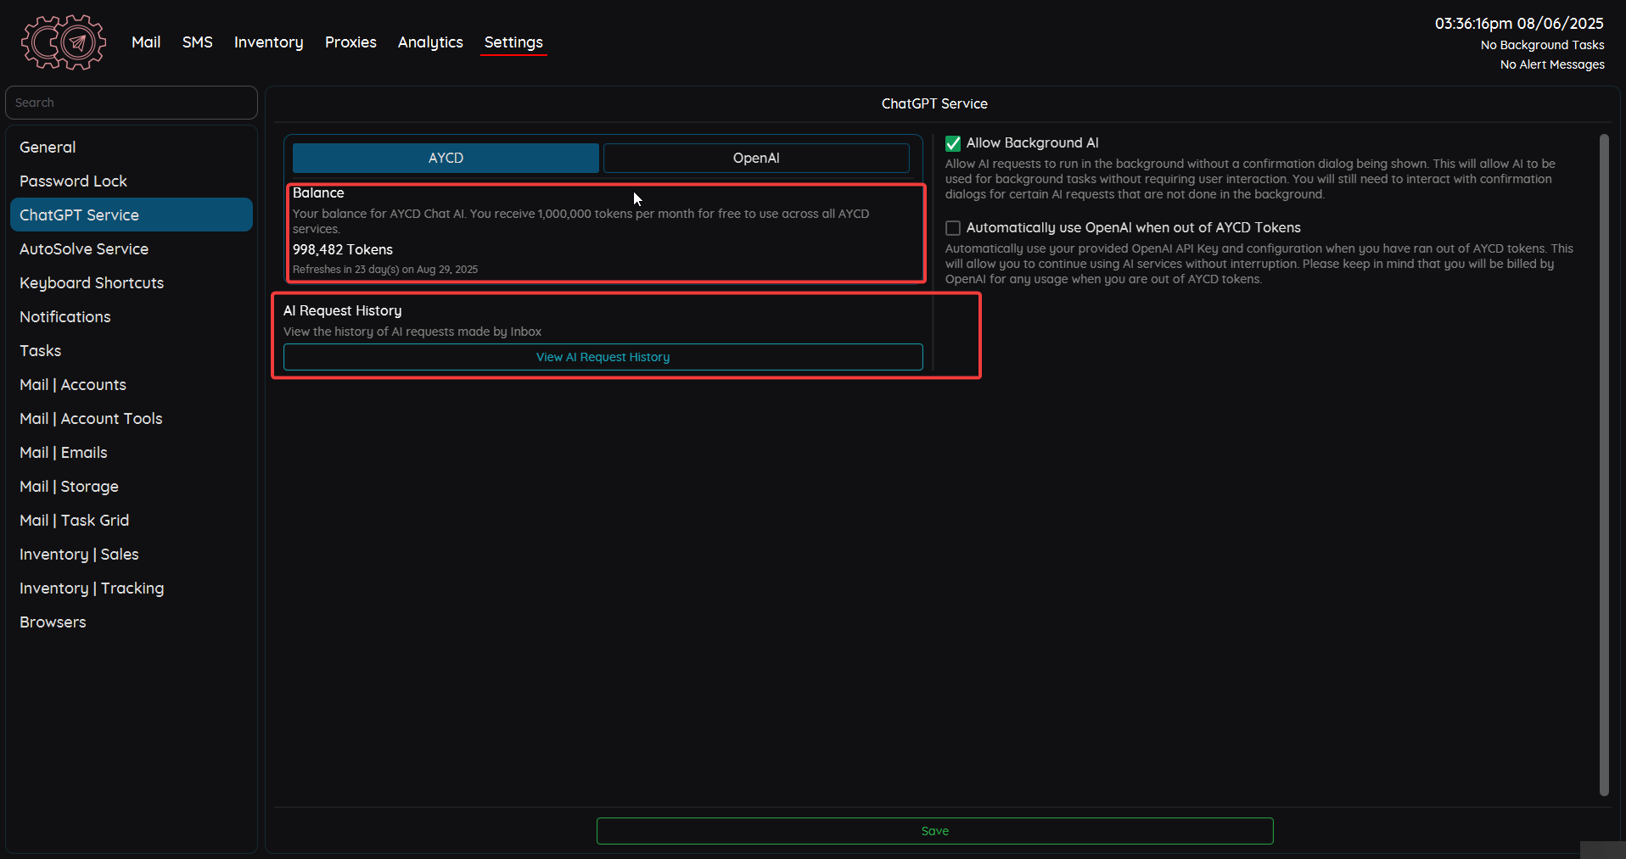Click the AYCD gear logo
Screen dimensions: 1626x859
click(63, 42)
